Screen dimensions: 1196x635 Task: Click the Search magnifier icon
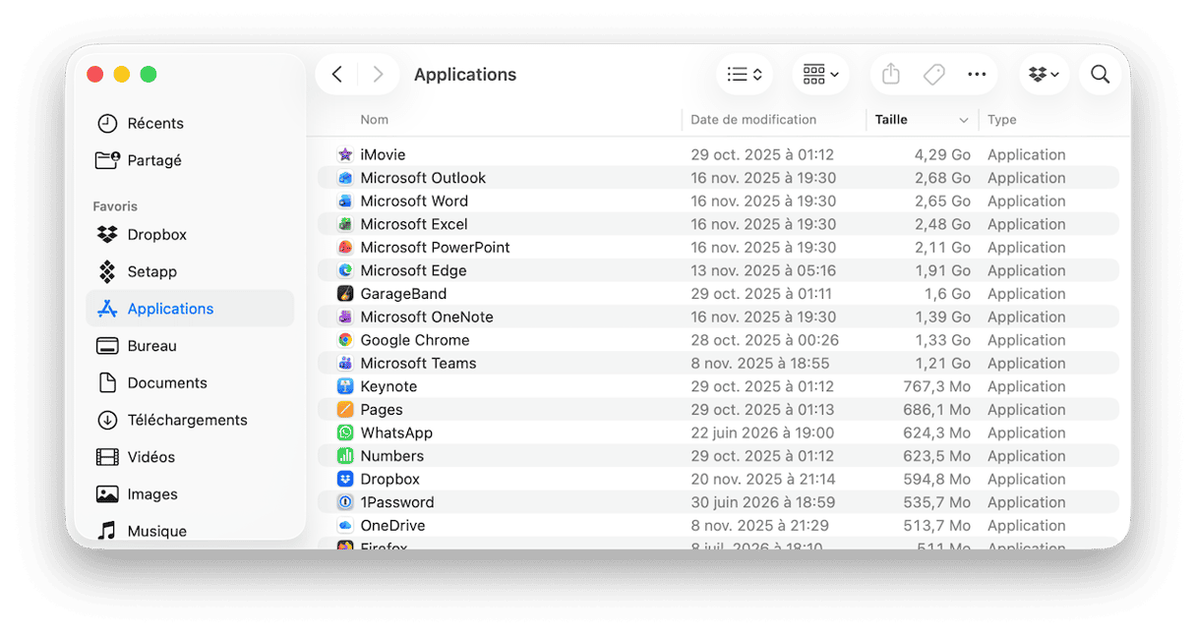tap(1101, 75)
